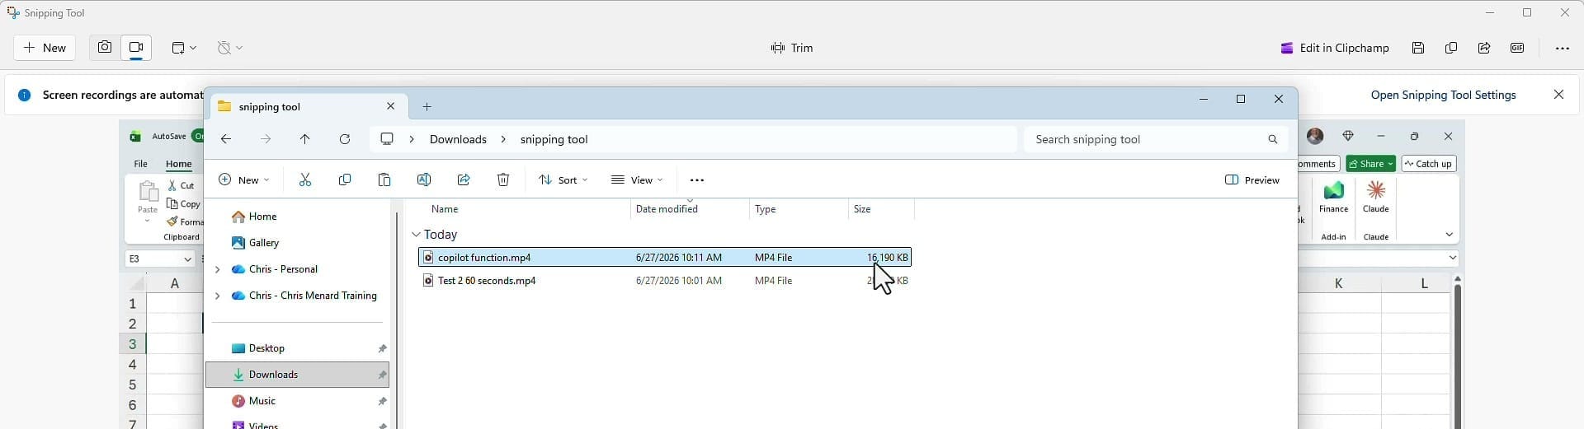
Task: Open Excel File tab
Action: [141, 164]
